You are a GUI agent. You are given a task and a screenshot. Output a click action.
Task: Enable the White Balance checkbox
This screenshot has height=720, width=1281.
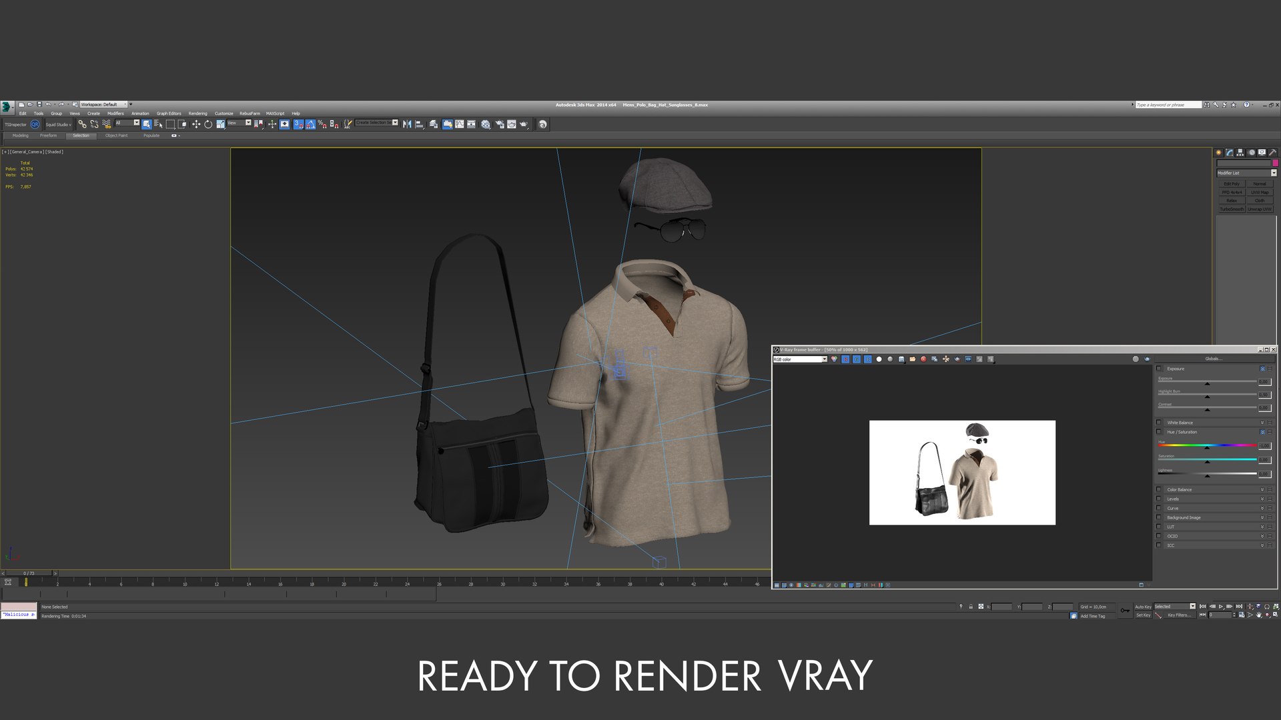click(1159, 423)
